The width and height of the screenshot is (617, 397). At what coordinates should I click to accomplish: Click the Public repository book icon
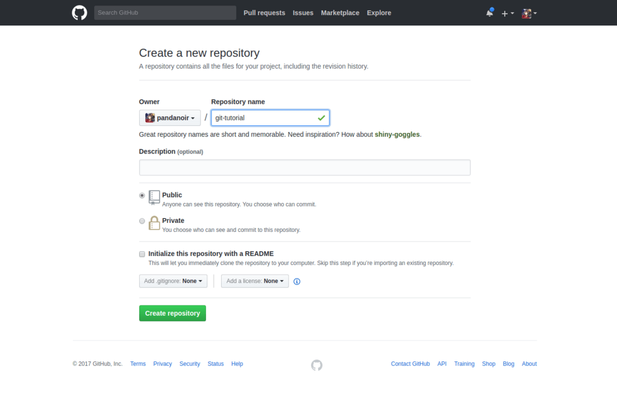pyautogui.click(x=154, y=198)
